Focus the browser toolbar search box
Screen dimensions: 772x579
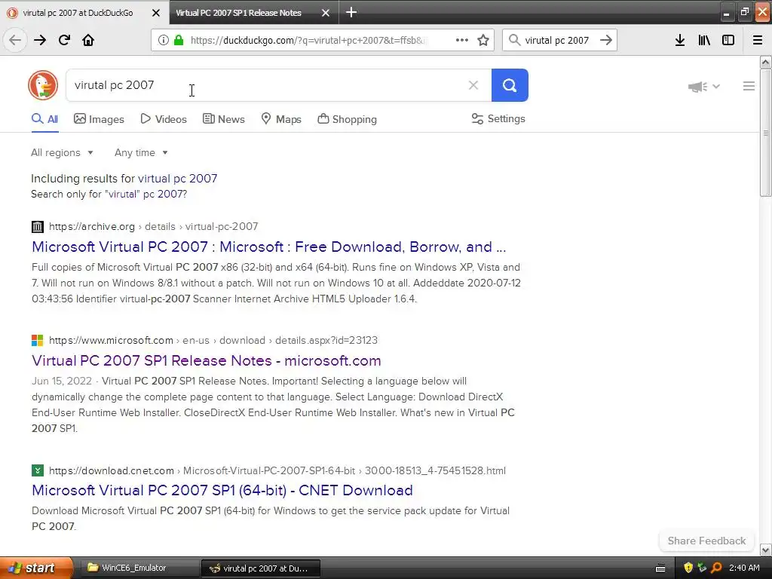(560, 40)
